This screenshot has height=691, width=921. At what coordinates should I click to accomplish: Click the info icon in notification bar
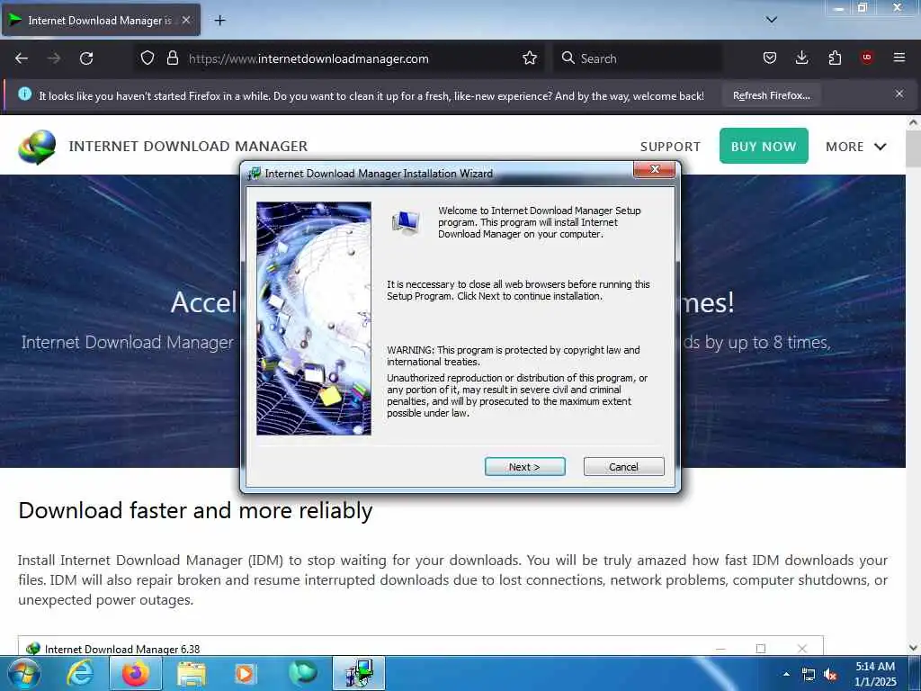coord(24,94)
